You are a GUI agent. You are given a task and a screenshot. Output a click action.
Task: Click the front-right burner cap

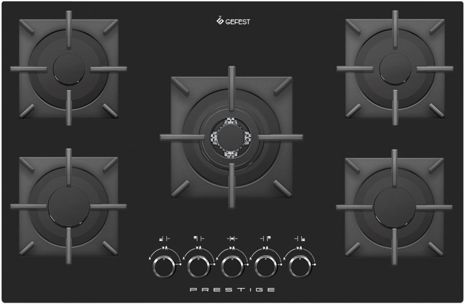point(395,207)
